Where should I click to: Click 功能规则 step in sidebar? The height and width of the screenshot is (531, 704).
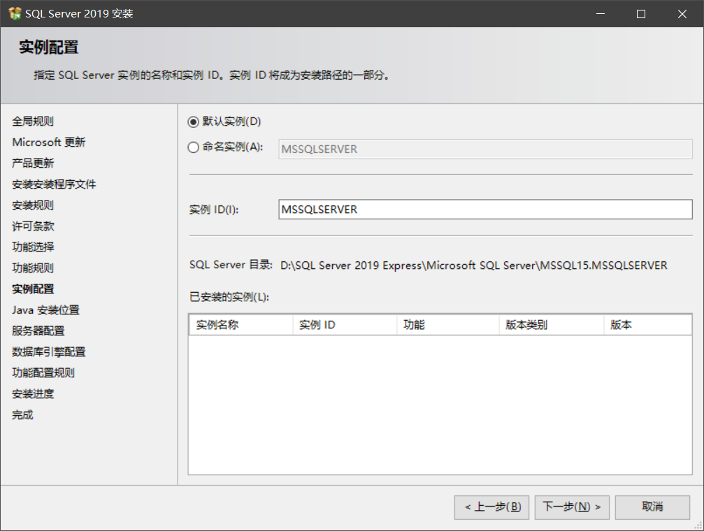click(33, 268)
